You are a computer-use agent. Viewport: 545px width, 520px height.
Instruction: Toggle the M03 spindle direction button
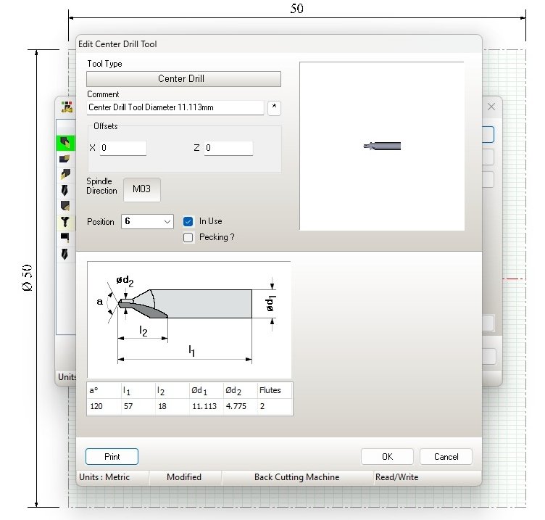142,189
